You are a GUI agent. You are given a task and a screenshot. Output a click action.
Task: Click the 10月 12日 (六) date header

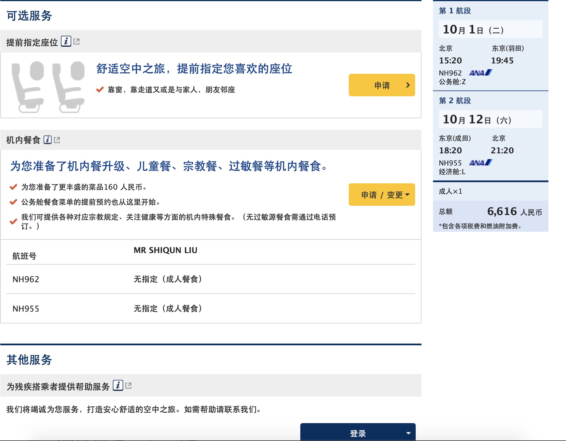490,119
